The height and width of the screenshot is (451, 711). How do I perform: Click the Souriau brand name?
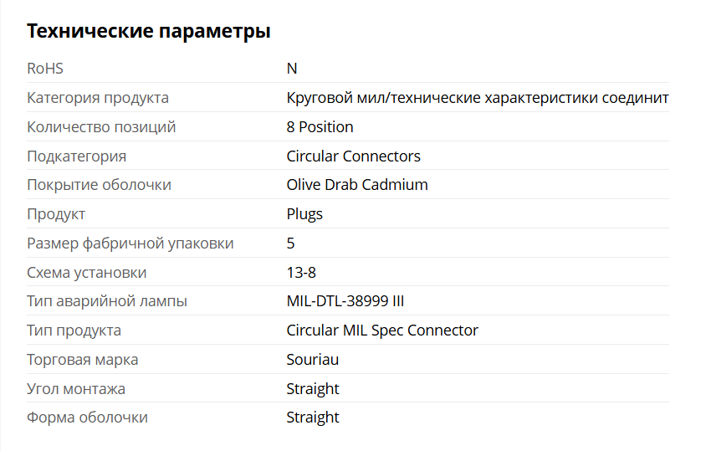tap(313, 360)
